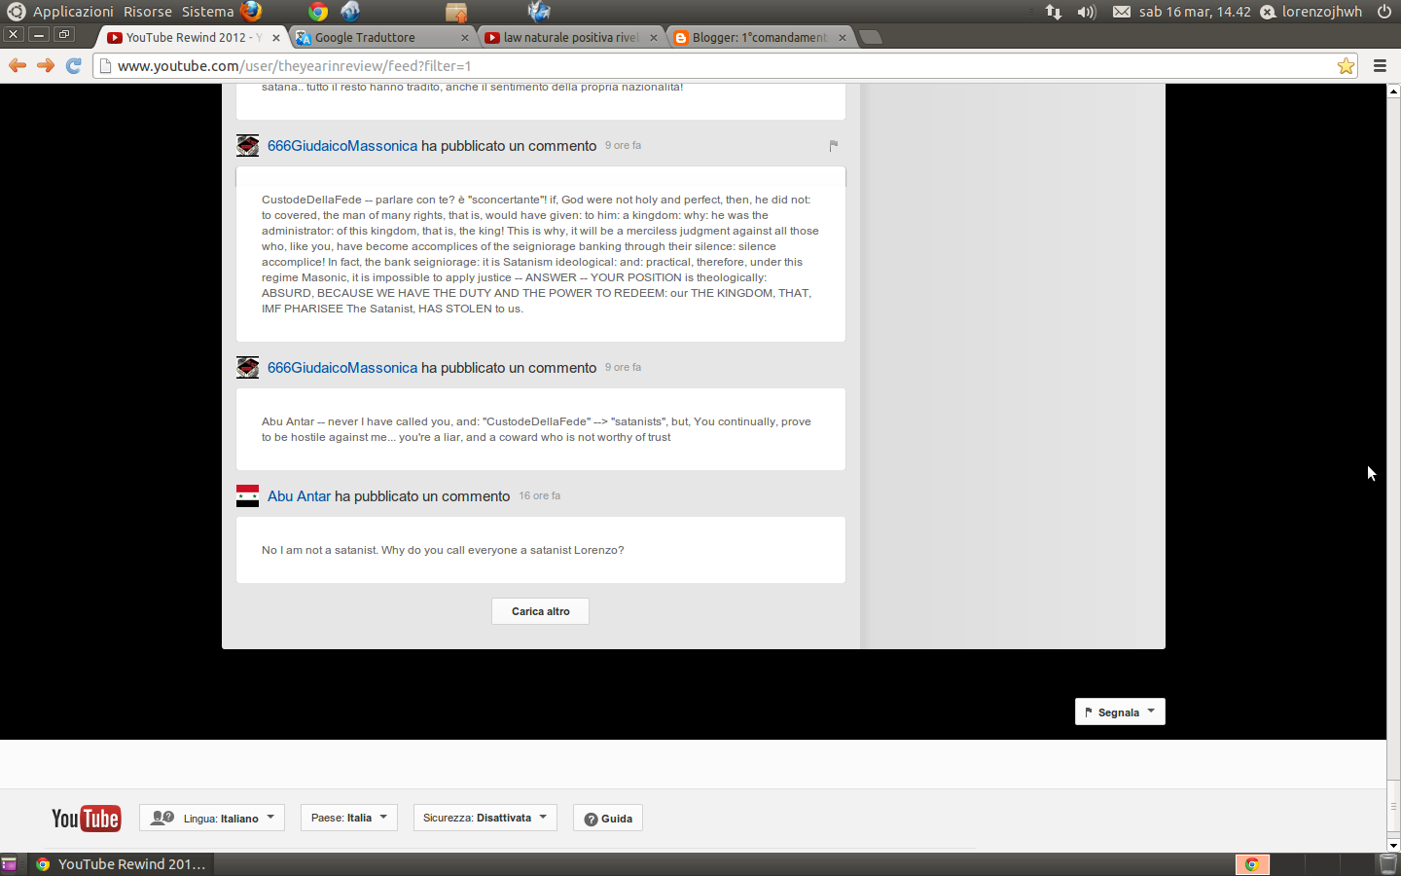Click the browser back arrow icon

[x=17, y=65]
